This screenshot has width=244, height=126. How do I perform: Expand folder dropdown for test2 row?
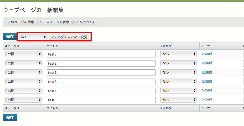pyautogui.click(x=179, y=63)
